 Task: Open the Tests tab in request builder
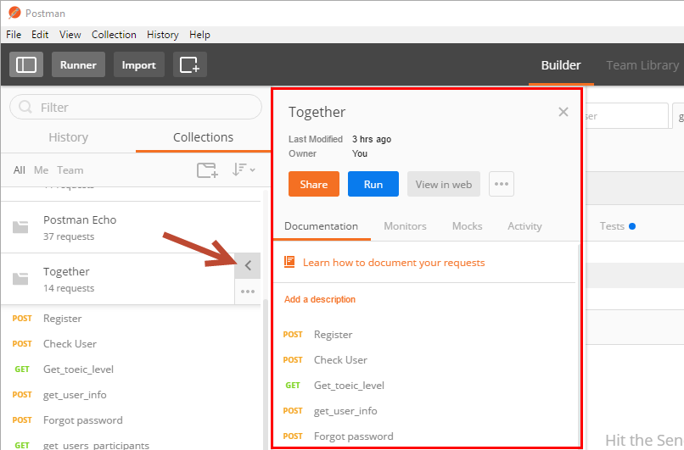[617, 226]
